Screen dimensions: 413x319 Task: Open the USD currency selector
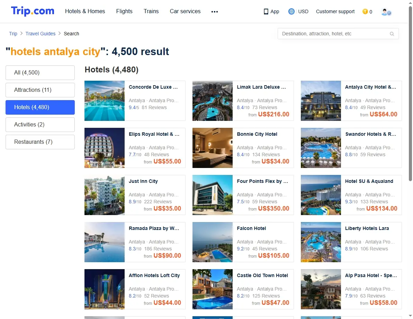(303, 11)
